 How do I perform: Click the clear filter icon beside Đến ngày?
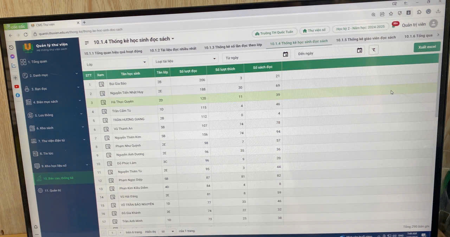(x=373, y=50)
